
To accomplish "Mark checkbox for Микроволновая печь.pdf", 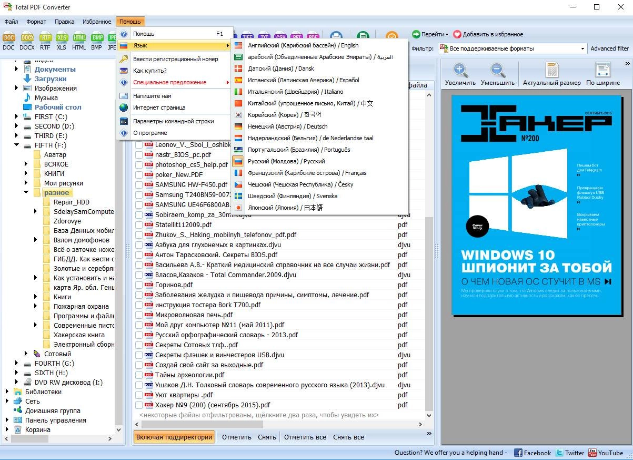I will coord(139,315).
